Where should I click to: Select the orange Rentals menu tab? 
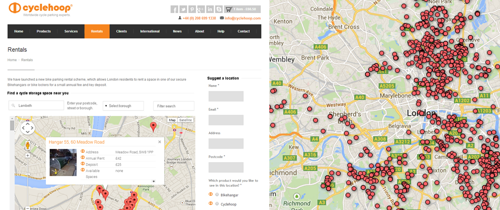point(97,31)
